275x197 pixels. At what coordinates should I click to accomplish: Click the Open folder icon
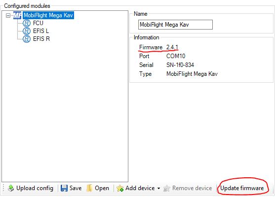click(x=89, y=188)
